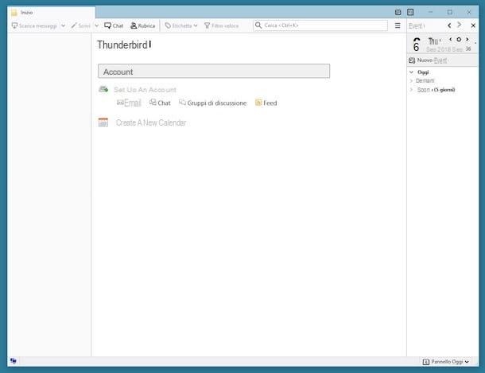Open the Scrivi dropdown arrow

[x=96, y=25]
